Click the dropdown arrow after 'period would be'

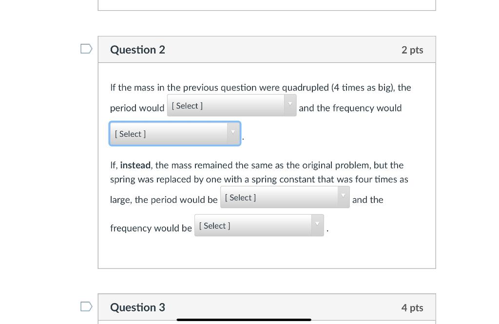343,196
